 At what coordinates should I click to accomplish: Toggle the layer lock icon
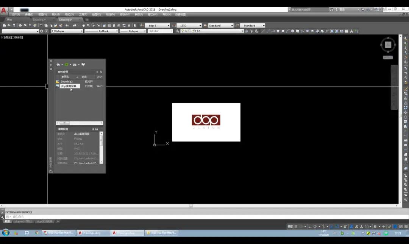click(193, 31)
